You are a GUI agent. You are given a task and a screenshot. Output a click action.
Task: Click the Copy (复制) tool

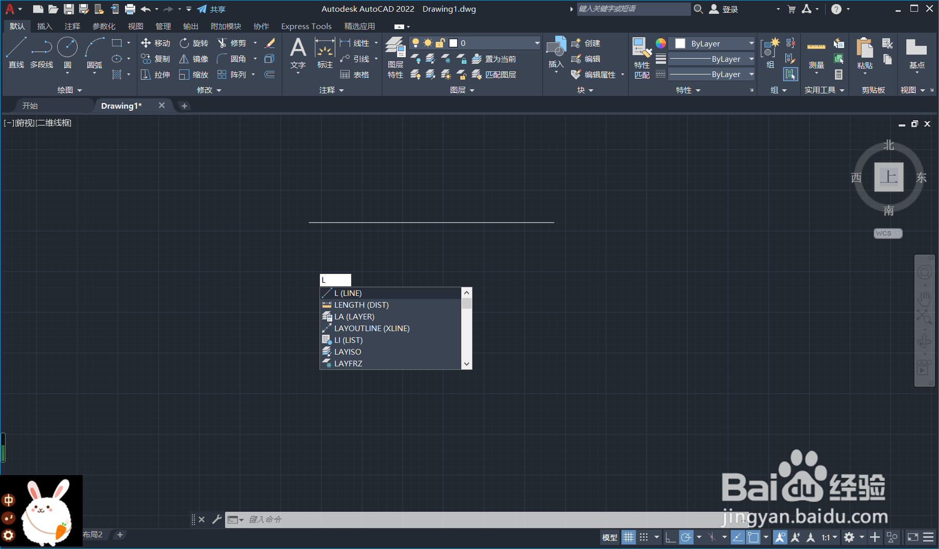pyautogui.click(x=156, y=59)
